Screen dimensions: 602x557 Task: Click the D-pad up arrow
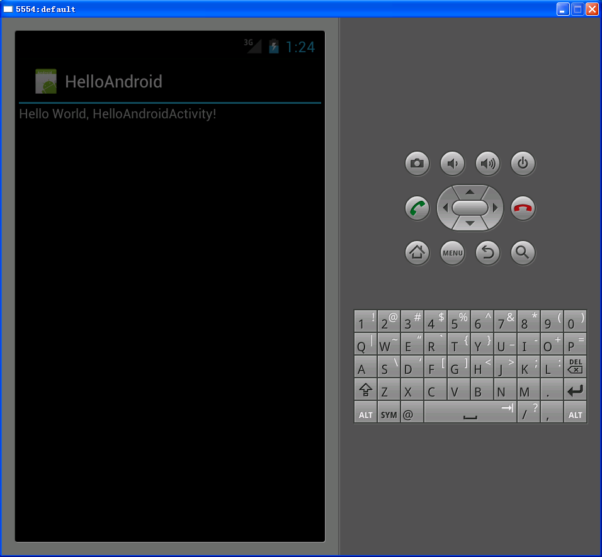coord(470,191)
